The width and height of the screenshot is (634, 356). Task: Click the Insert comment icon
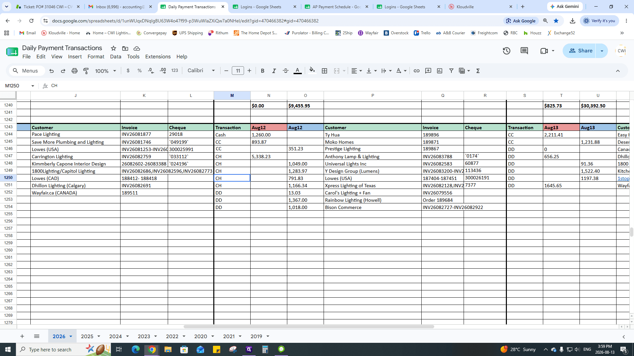coord(428,71)
